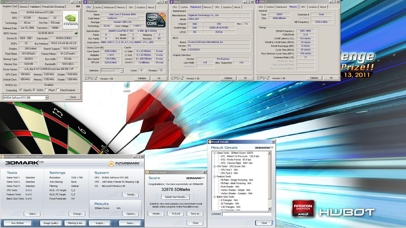Click Validate in the CPU-Z processor window
Screen dimensions: 406x228
coord(142,78)
